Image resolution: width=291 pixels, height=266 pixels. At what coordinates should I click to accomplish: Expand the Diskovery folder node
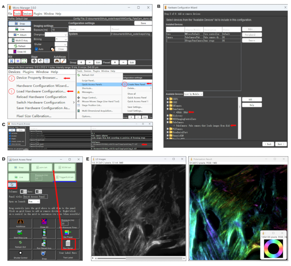pyautogui.click(x=168, y=115)
